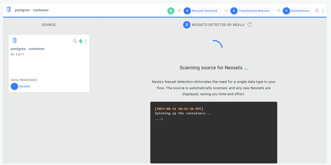
Task: Click the green lightning status icon in the header
Action: [171, 11]
